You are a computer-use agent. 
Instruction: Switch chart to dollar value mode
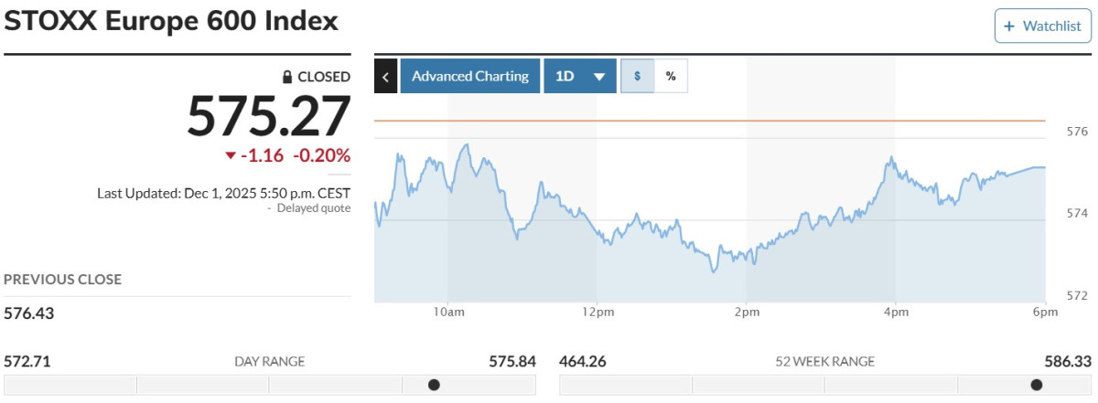coord(637,76)
